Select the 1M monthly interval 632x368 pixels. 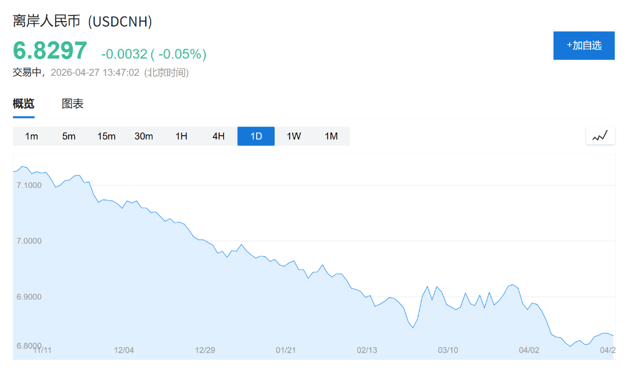coord(331,136)
